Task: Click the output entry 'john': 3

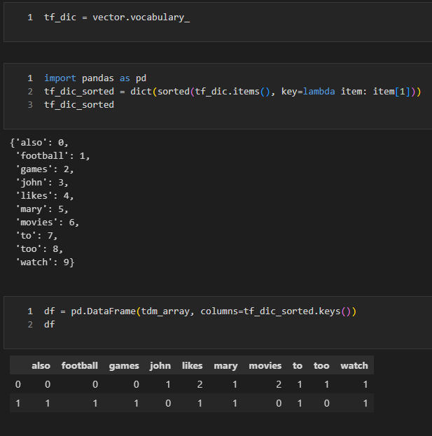Action: click(42, 183)
